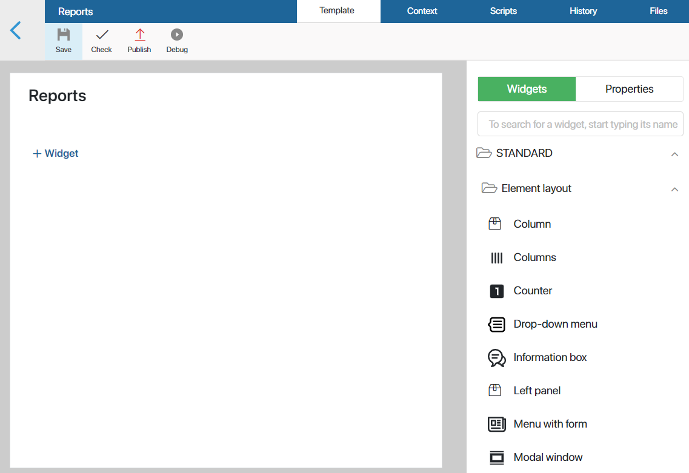Add a widget via + Widget link
Screen dimensions: 689x473
pos(55,153)
